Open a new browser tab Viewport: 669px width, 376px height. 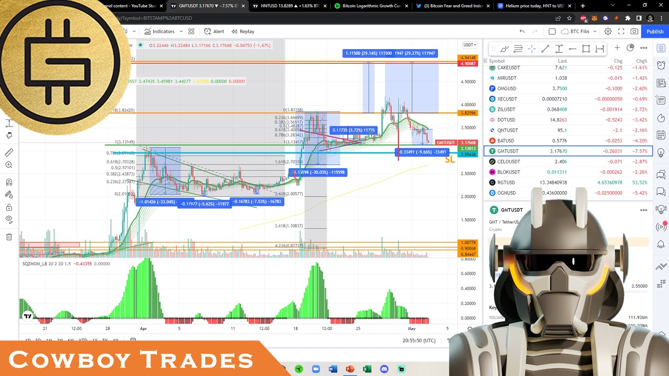click(583, 6)
